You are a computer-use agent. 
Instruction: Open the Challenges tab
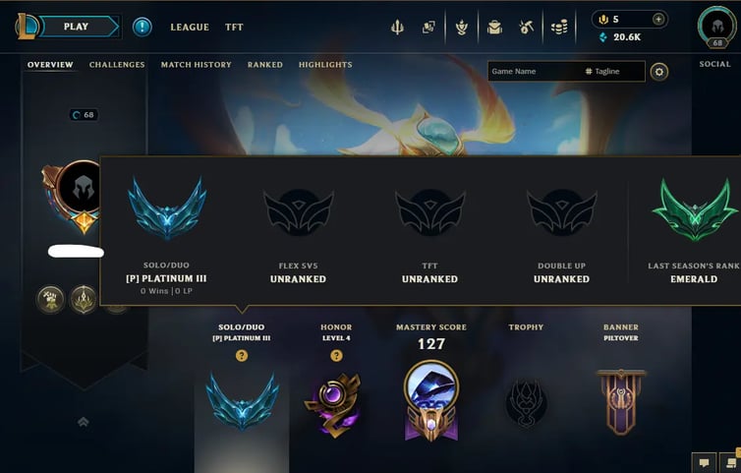point(117,65)
